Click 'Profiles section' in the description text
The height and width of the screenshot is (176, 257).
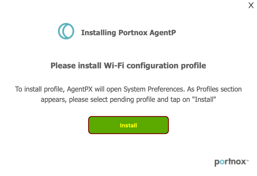pyautogui.click(x=219, y=89)
